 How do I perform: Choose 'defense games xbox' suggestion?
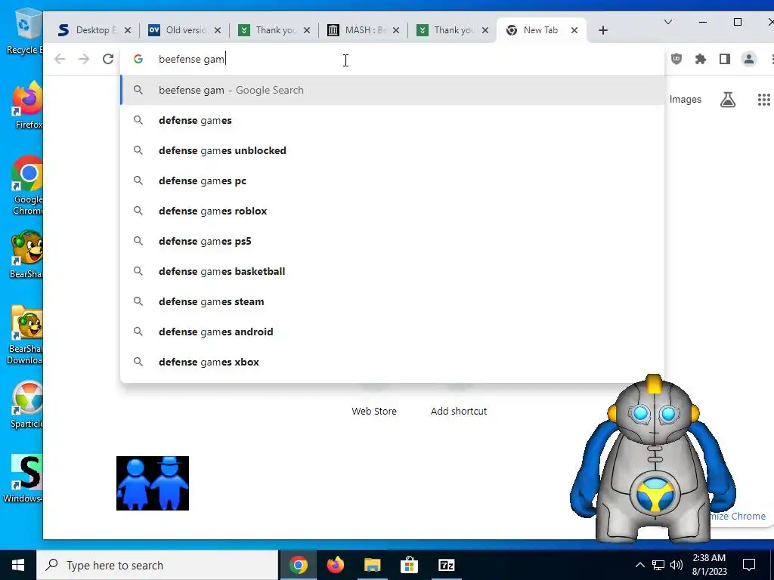point(392,362)
